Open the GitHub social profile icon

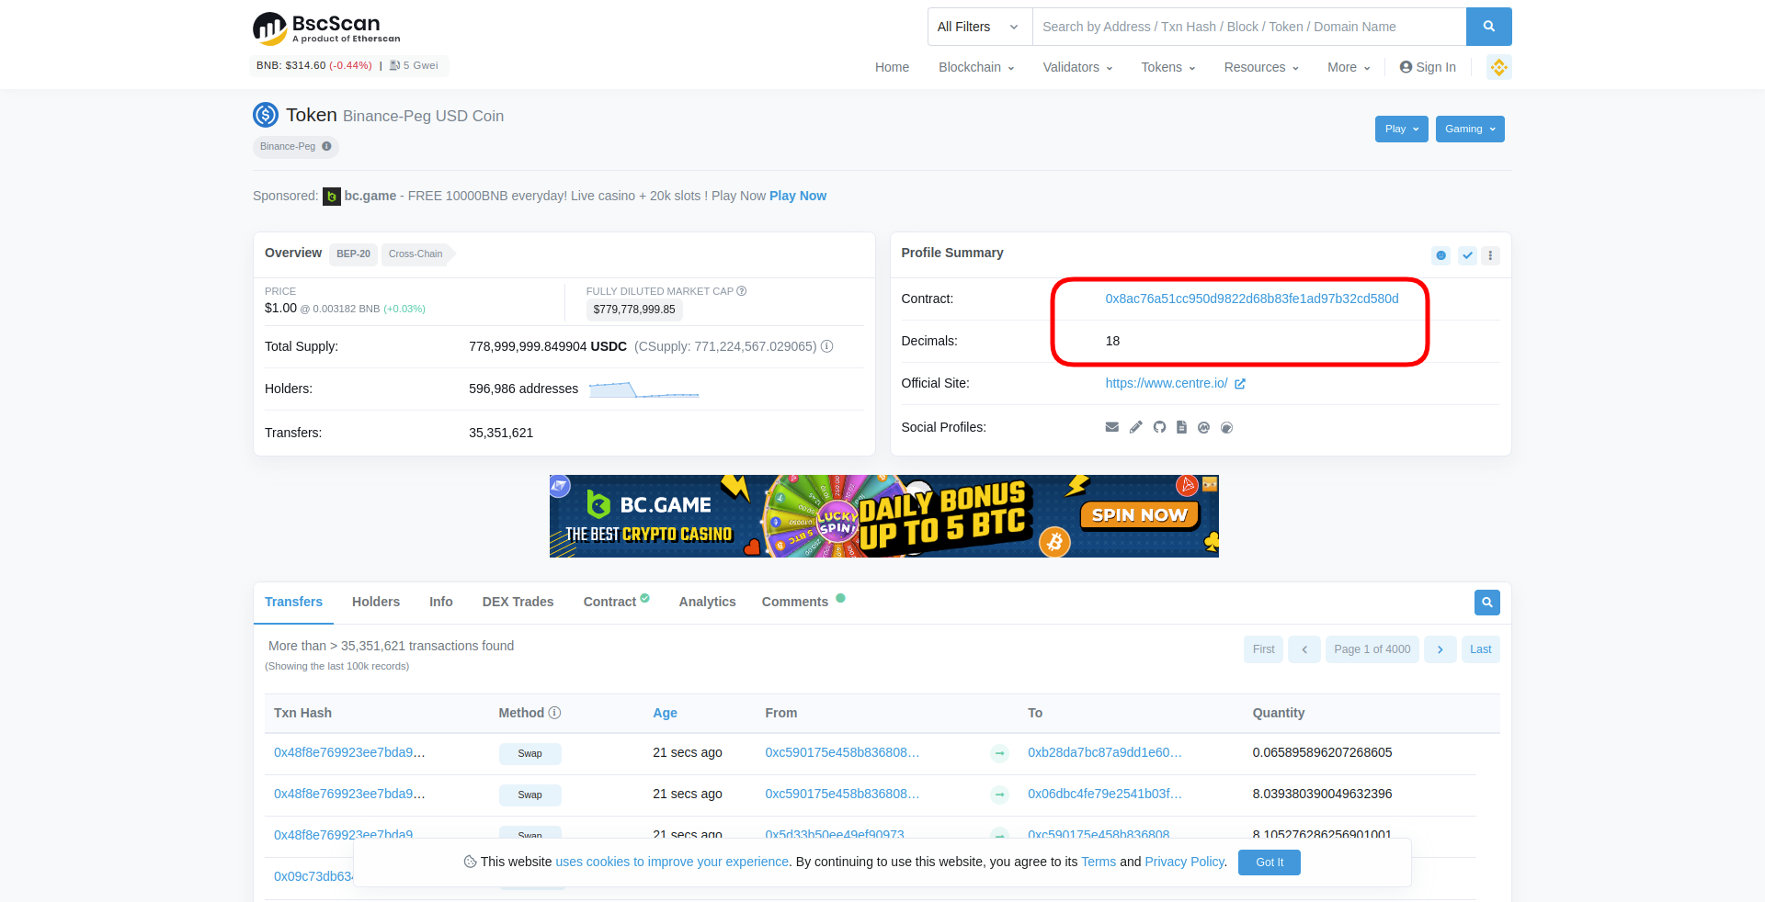pyautogui.click(x=1159, y=427)
